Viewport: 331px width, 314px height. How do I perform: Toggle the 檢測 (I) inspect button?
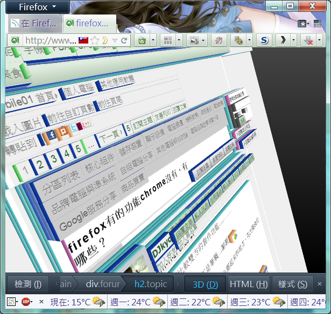pyautogui.click(x=28, y=284)
